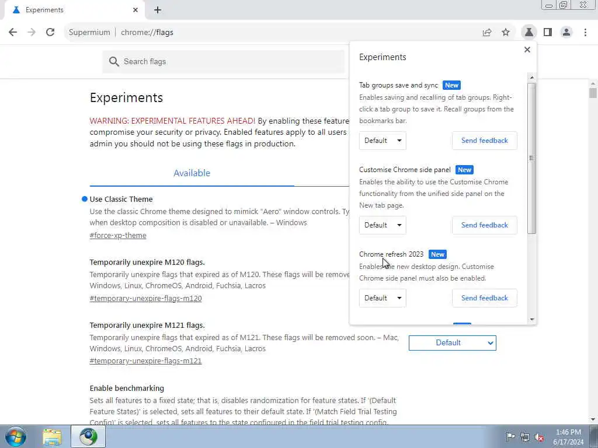The width and height of the screenshot is (598, 448).
Task: Close the Experiments tab
Action: [x=135, y=10]
